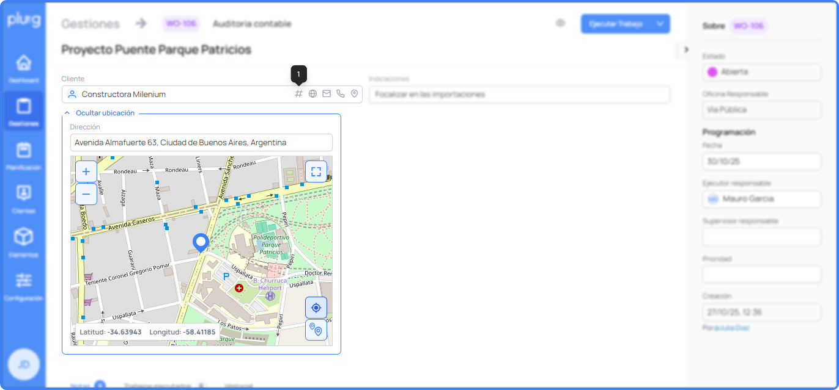
Task: Click the envelope email icon in Cliente field
Action: [x=327, y=94]
